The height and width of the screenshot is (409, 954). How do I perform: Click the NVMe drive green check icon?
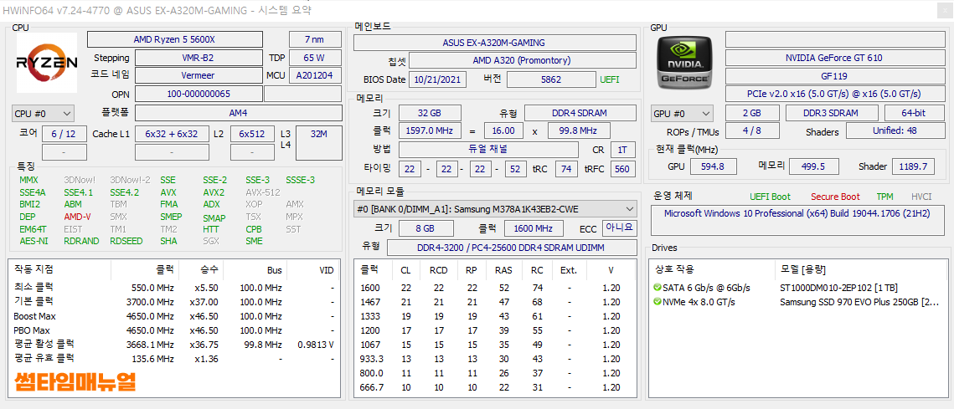[657, 302]
